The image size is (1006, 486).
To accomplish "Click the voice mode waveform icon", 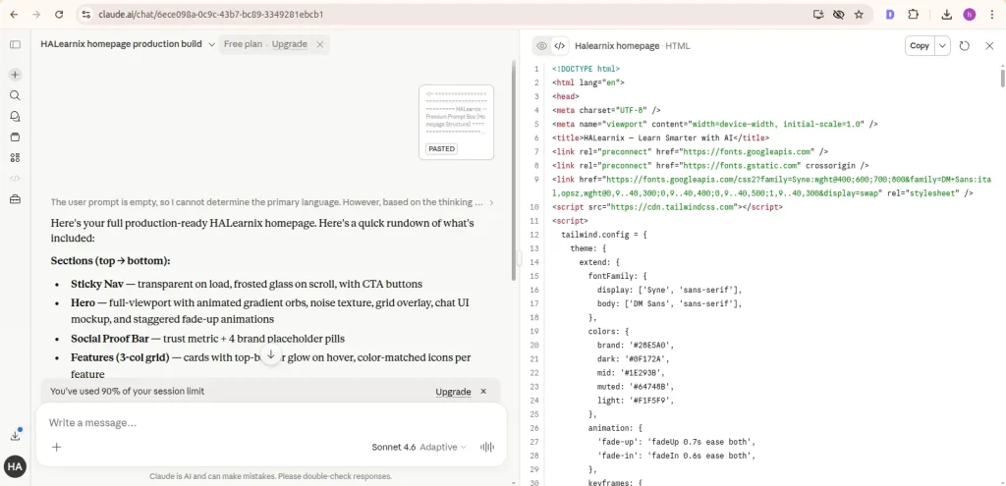I will pyautogui.click(x=487, y=447).
